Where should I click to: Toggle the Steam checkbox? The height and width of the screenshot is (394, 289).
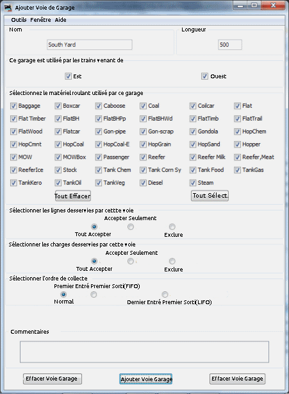(193, 183)
